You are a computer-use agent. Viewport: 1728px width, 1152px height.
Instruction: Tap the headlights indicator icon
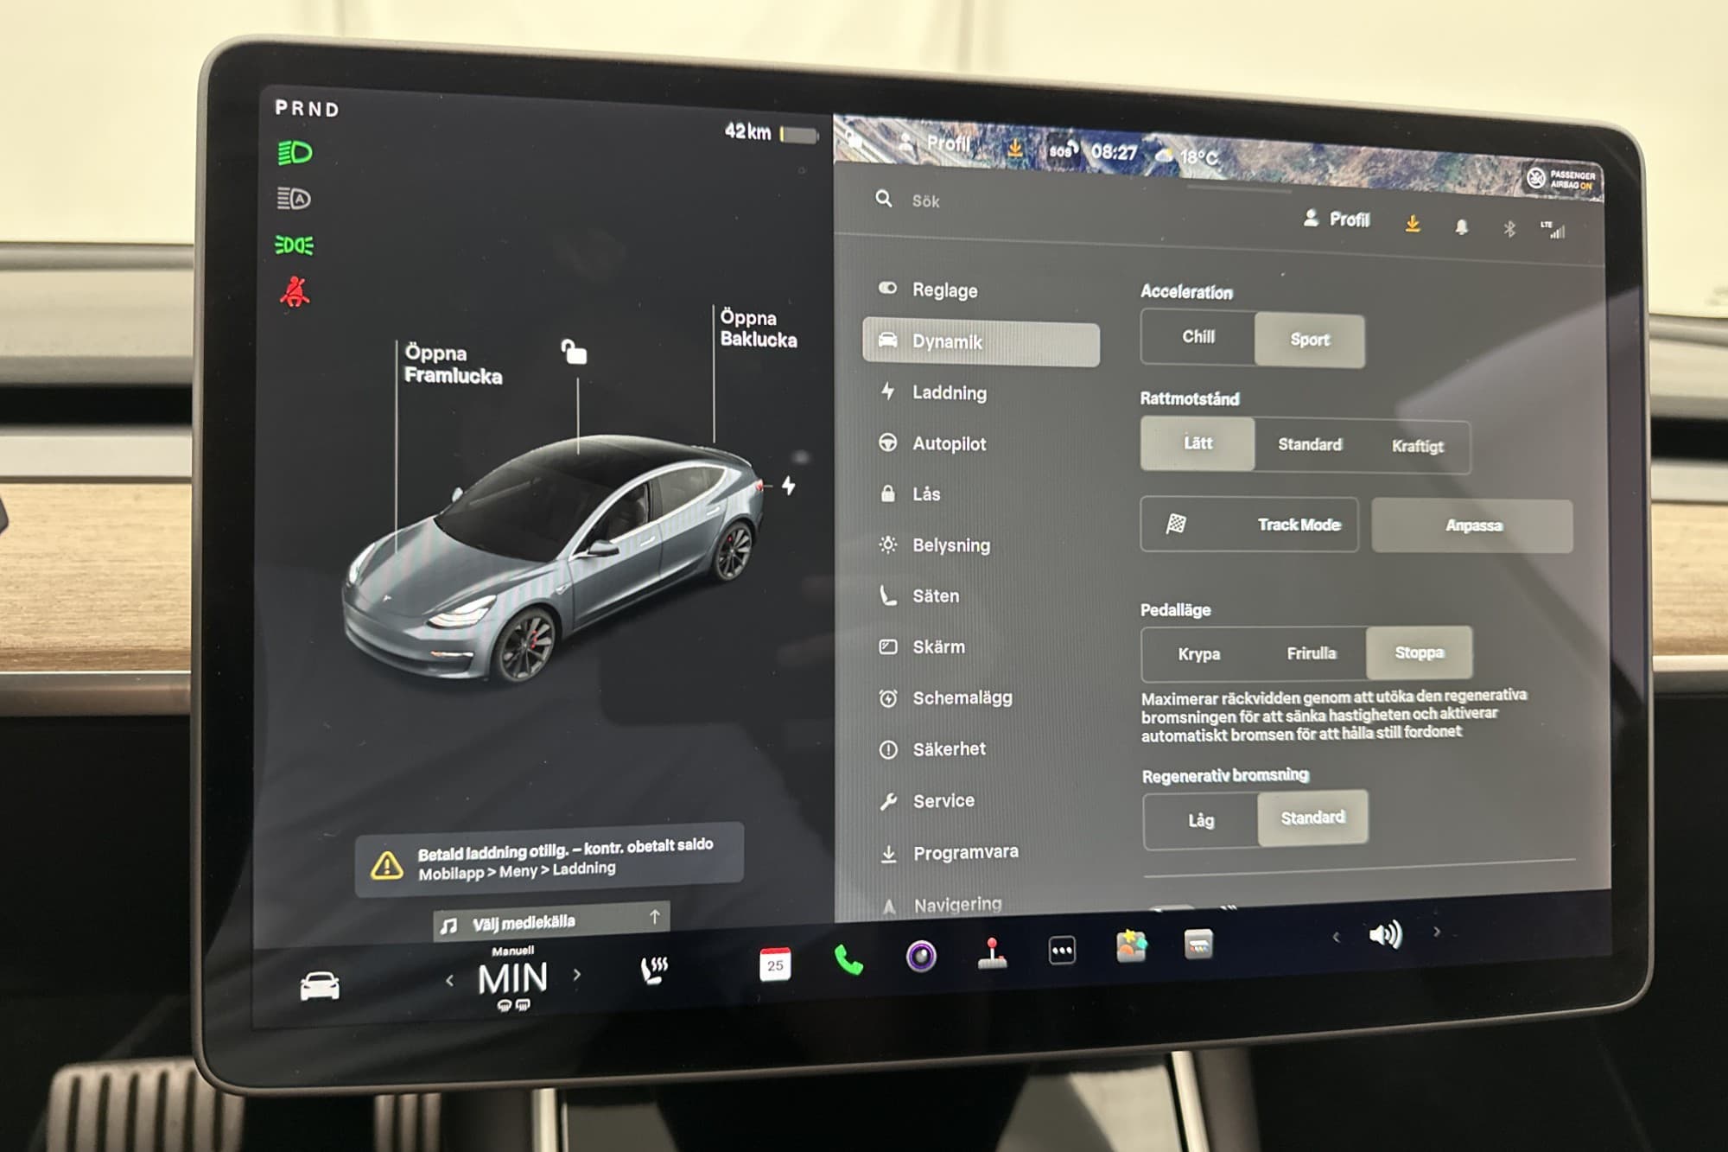click(x=295, y=153)
